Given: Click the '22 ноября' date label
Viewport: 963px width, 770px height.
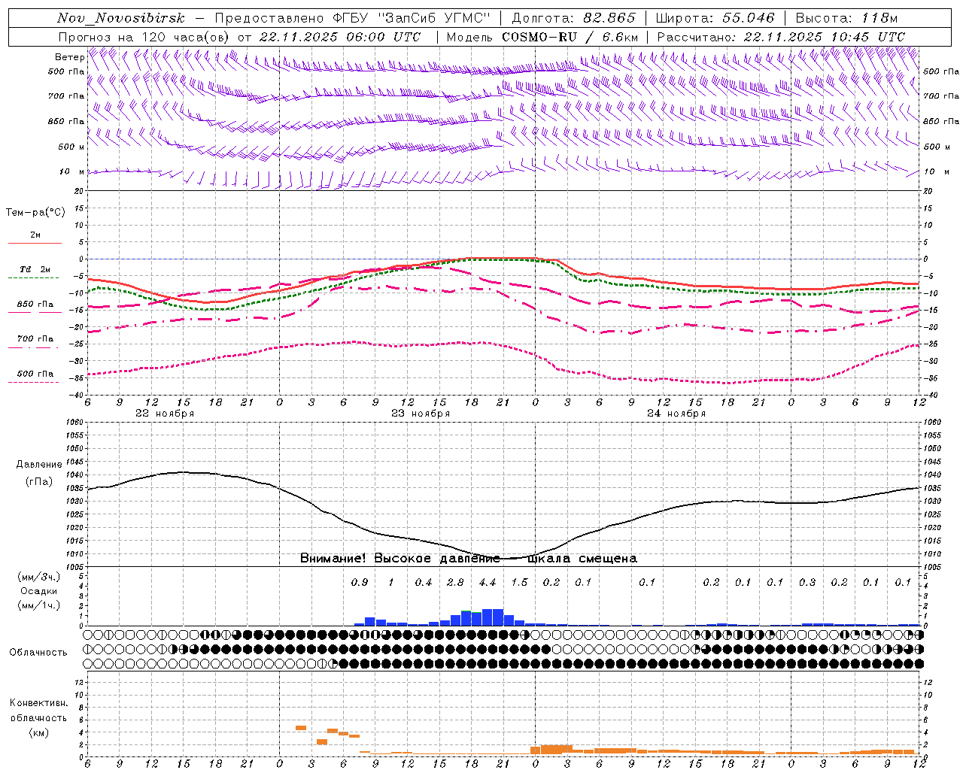Looking at the screenshot, I should coord(165,414).
